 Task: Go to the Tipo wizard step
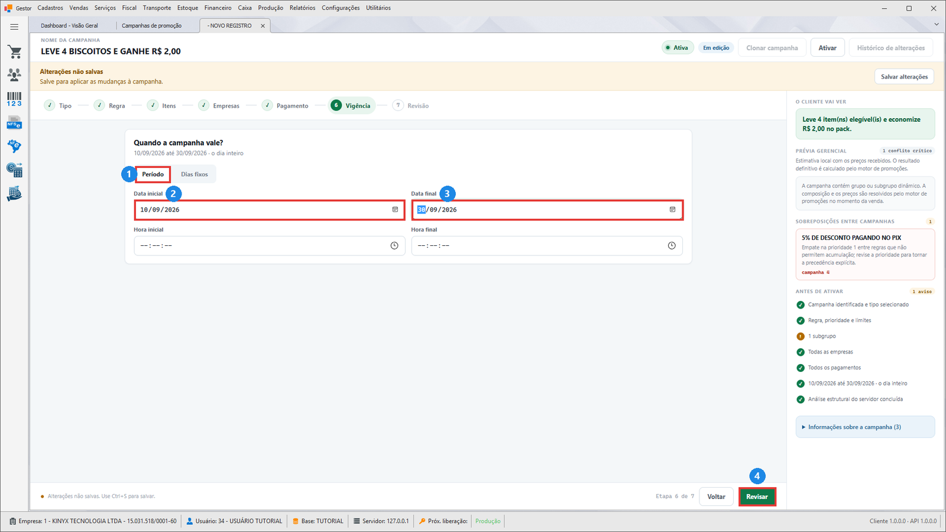(58, 106)
